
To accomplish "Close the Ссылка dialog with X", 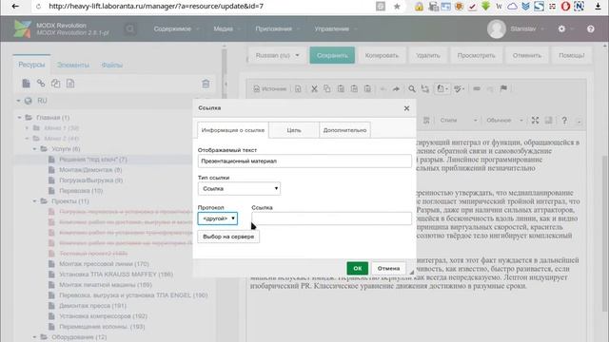I will coord(406,108).
